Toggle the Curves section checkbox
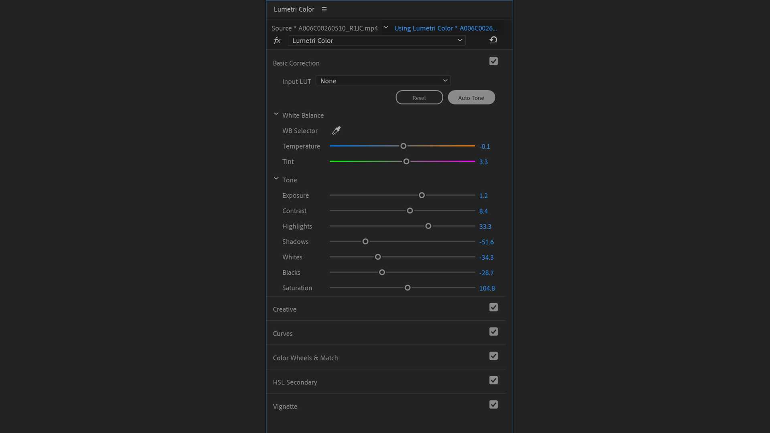Image resolution: width=770 pixels, height=433 pixels. point(493,332)
